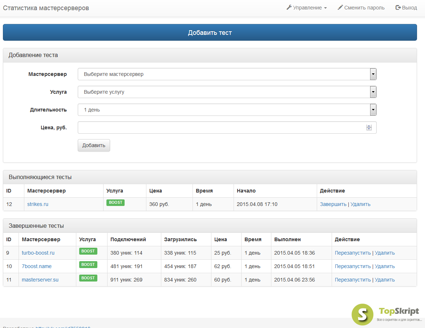The width and height of the screenshot is (425, 328).
Task: Delete the running strikes.ru test
Action: click(360, 204)
